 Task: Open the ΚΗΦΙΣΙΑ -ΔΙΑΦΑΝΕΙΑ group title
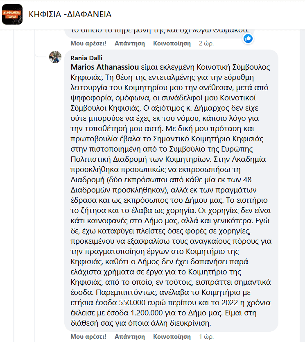pos(70,14)
